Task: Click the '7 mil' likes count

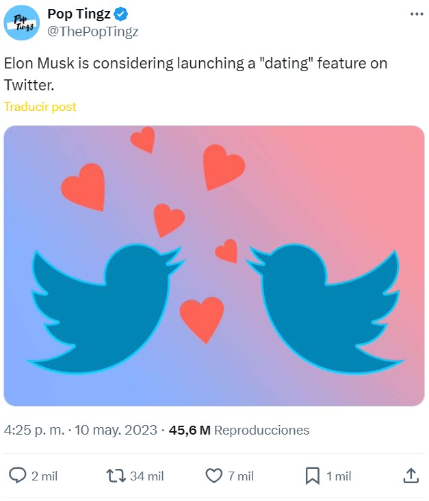Action: [x=241, y=476]
